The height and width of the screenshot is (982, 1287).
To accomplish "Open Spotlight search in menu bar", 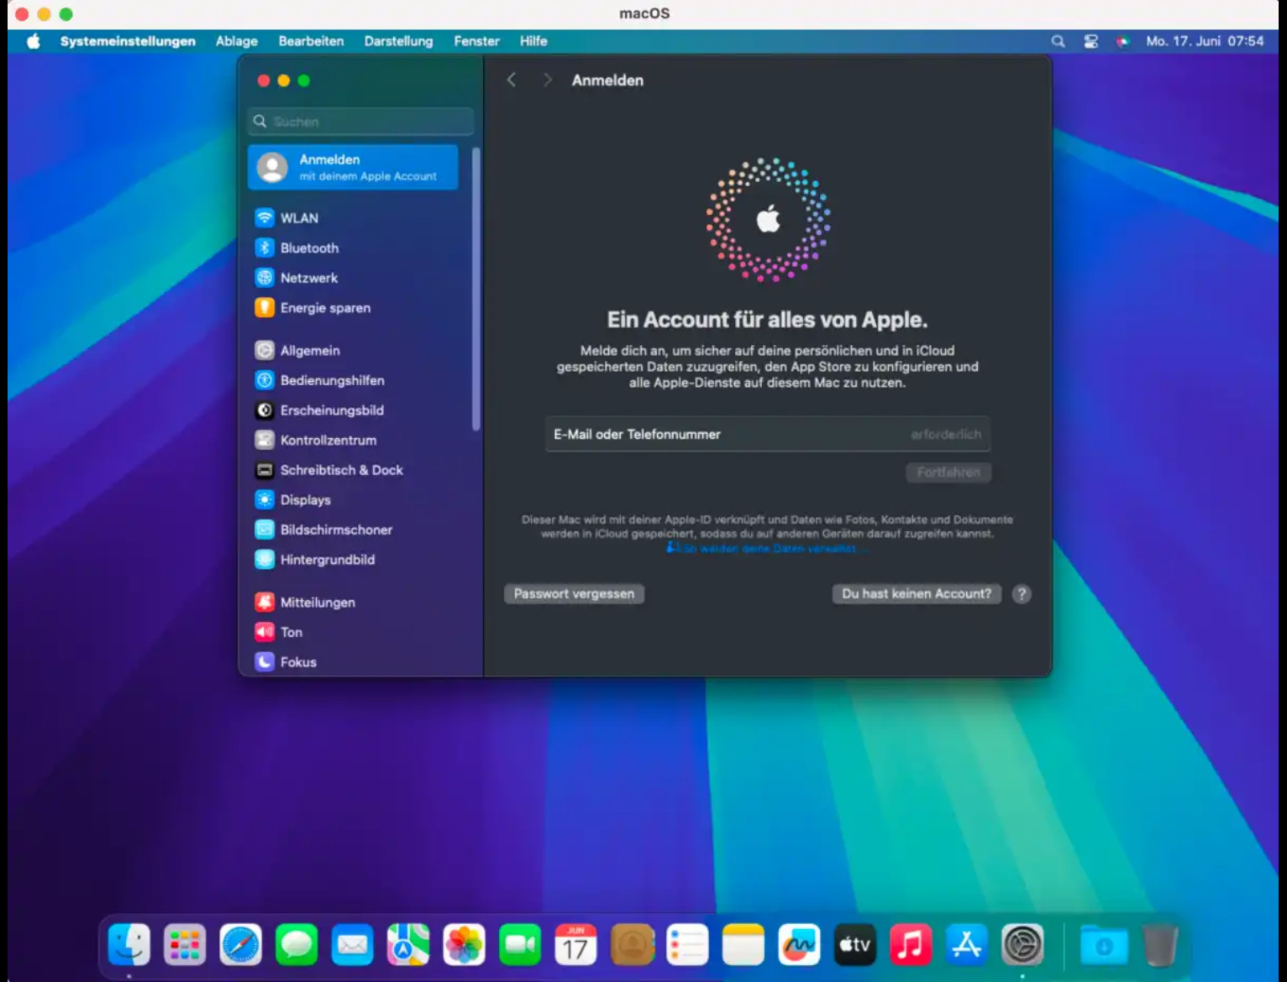I will coord(1058,41).
